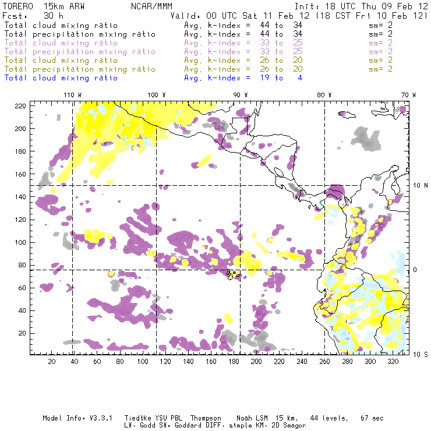Screen dimensions: 431x431
Task: Click the '180' tick on the horizontal axis
Action: (x=234, y=362)
